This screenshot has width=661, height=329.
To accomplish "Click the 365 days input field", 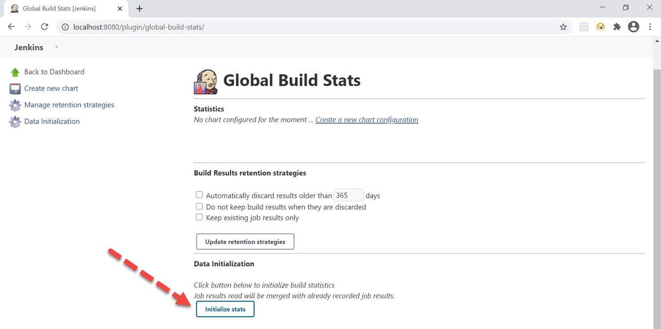I will (348, 195).
